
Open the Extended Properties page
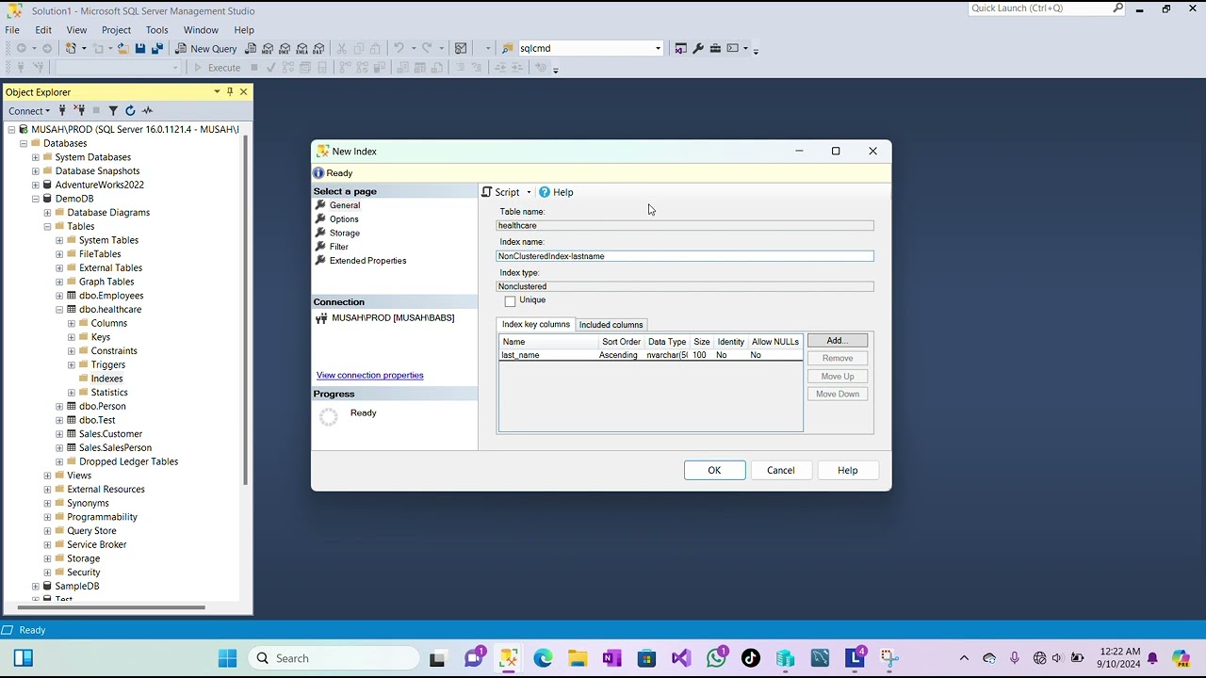367,261
